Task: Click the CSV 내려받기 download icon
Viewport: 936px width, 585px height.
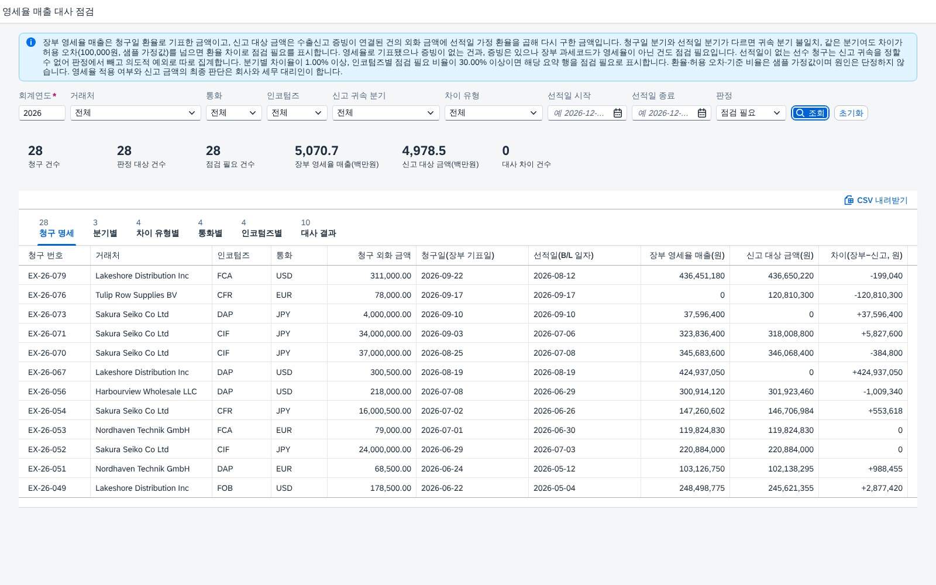Action: [x=849, y=200]
